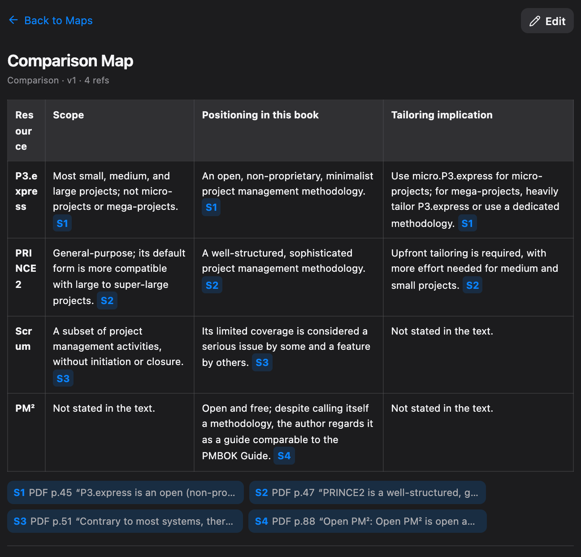Viewport: 581px width, 557px height.
Task: Open S4 PDF p.88 reference chip
Action: tap(368, 521)
